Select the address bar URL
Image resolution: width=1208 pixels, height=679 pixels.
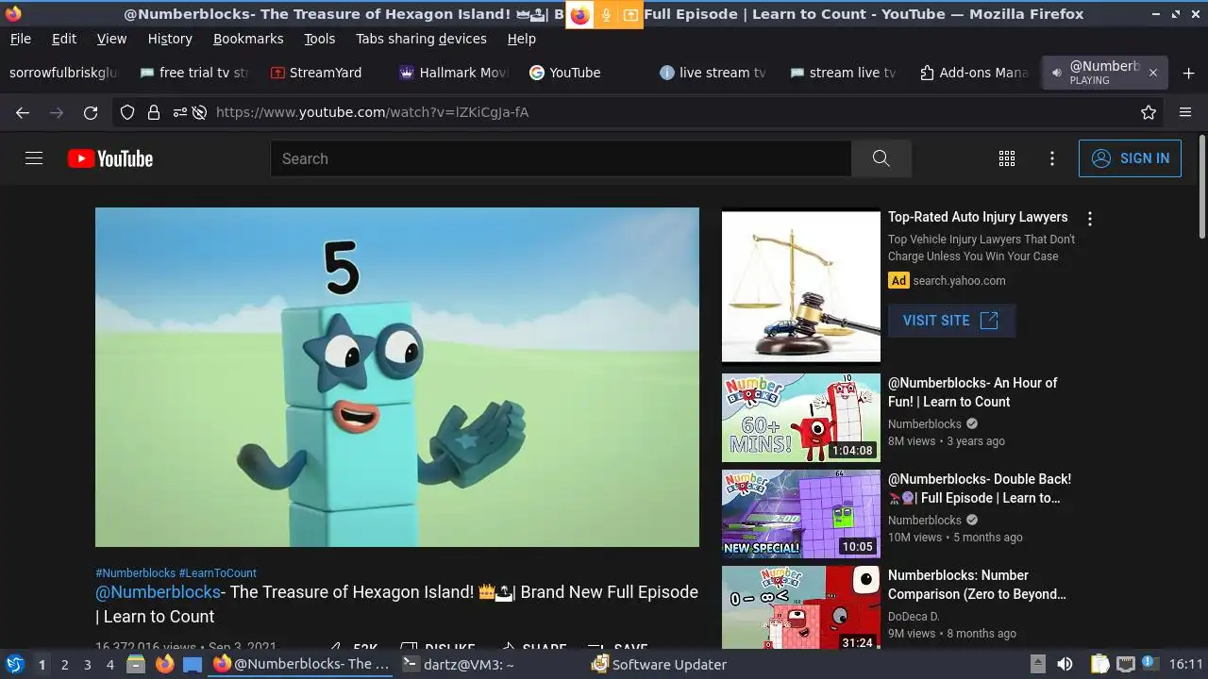click(372, 112)
